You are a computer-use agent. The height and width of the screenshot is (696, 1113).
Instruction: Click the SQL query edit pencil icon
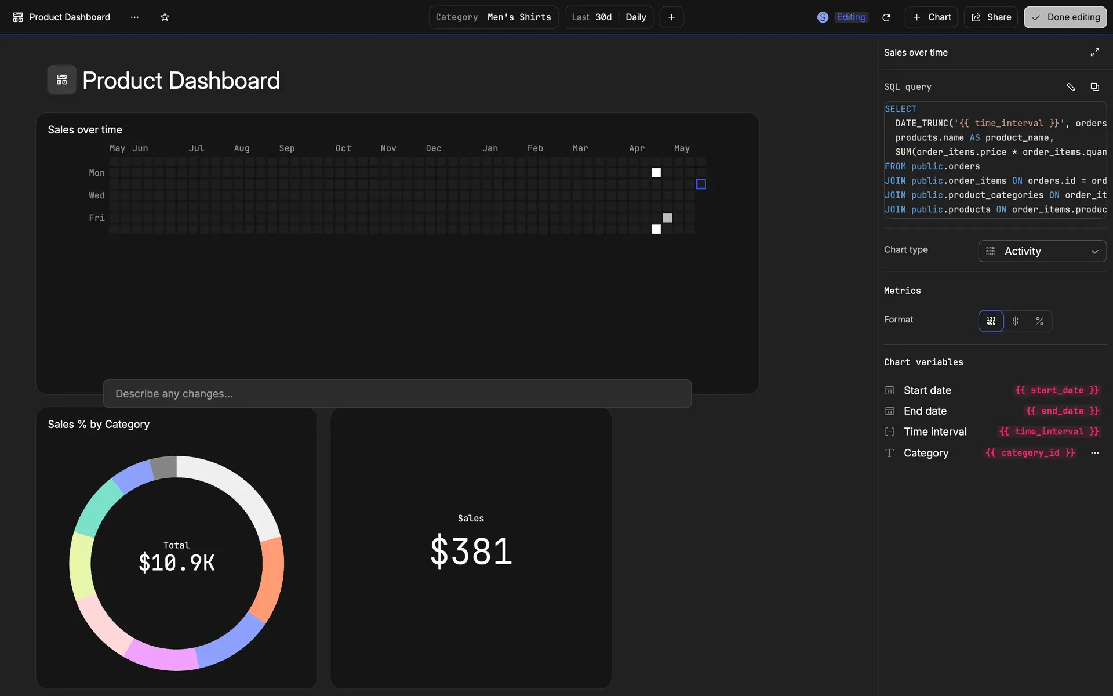pos(1070,87)
